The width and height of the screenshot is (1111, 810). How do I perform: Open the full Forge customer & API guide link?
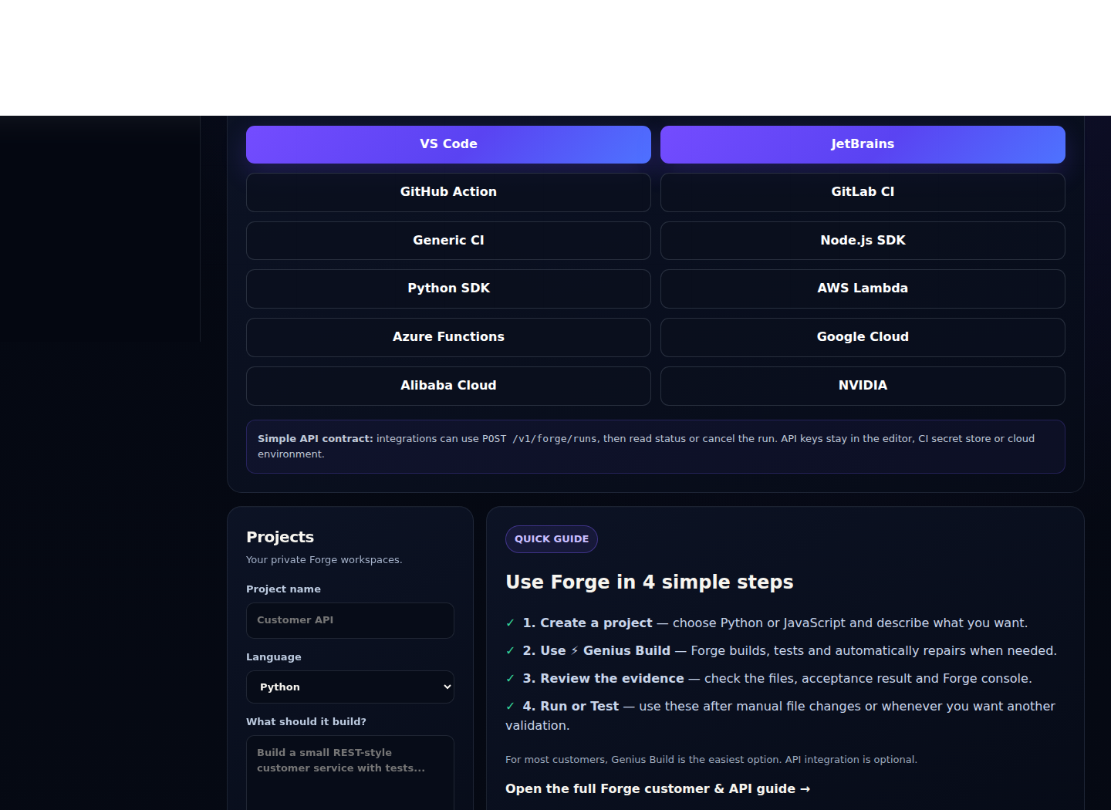657,788
